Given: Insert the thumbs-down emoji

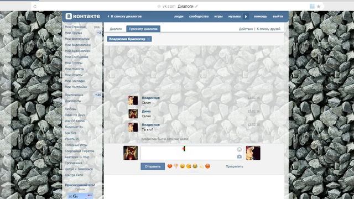Looking at the screenshot, I should click(x=176, y=166).
